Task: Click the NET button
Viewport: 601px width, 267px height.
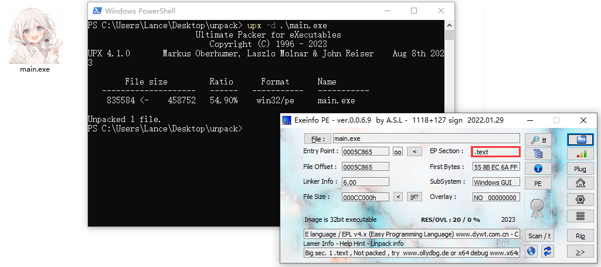Action: pyautogui.click(x=415, y=197)
